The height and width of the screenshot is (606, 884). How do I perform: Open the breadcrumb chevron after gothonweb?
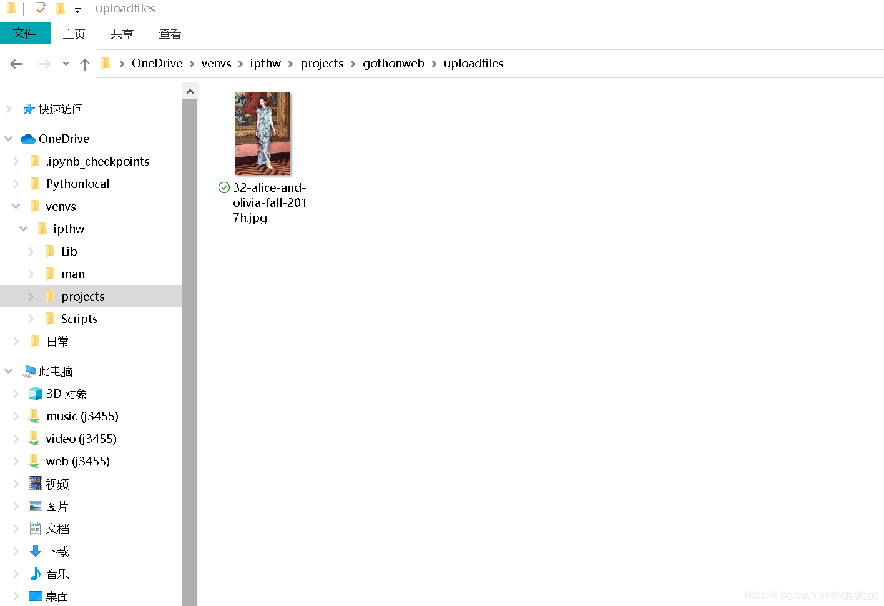[435, 64]
